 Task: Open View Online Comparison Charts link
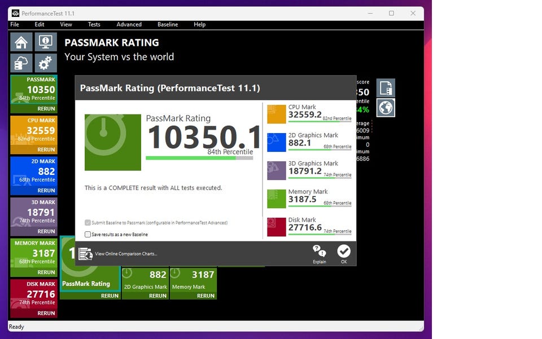click(x=126, y=254)
